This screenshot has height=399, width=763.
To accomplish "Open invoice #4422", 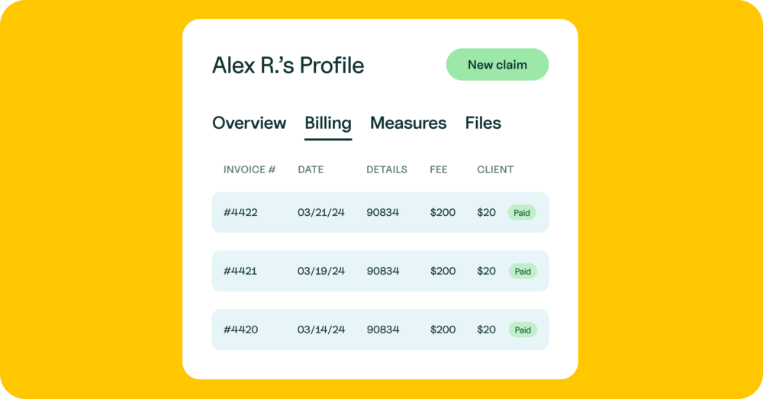I will point(240,213).
